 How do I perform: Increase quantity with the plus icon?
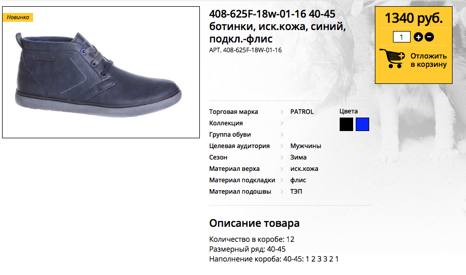tap(418, 37)
